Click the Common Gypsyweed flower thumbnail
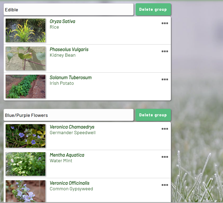Image resolution: width=223 pixels, height=203 pixels. (x=26, y=191)
